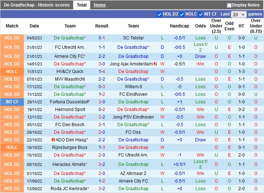Click the Date column header
Viewport: 264px width, 193px height.
tap(34, 26)
